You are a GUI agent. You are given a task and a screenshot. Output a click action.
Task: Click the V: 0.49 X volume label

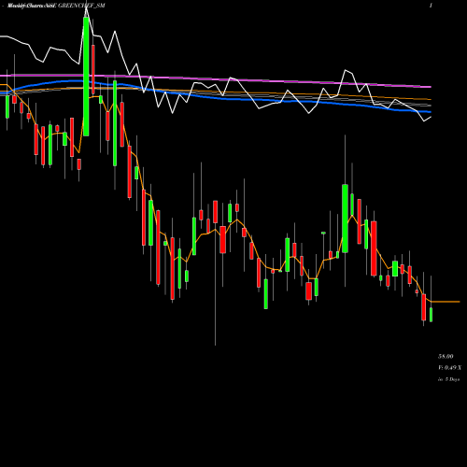pos(449,368)
